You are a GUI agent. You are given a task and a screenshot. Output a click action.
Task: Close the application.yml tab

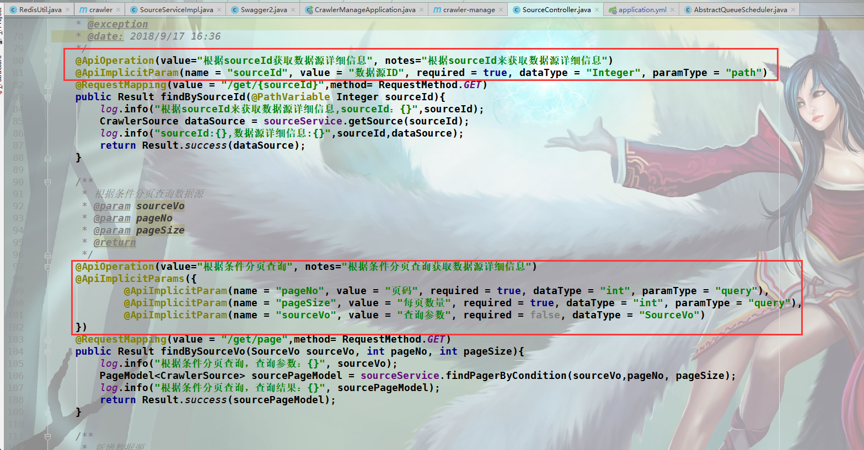click(672, 10)
